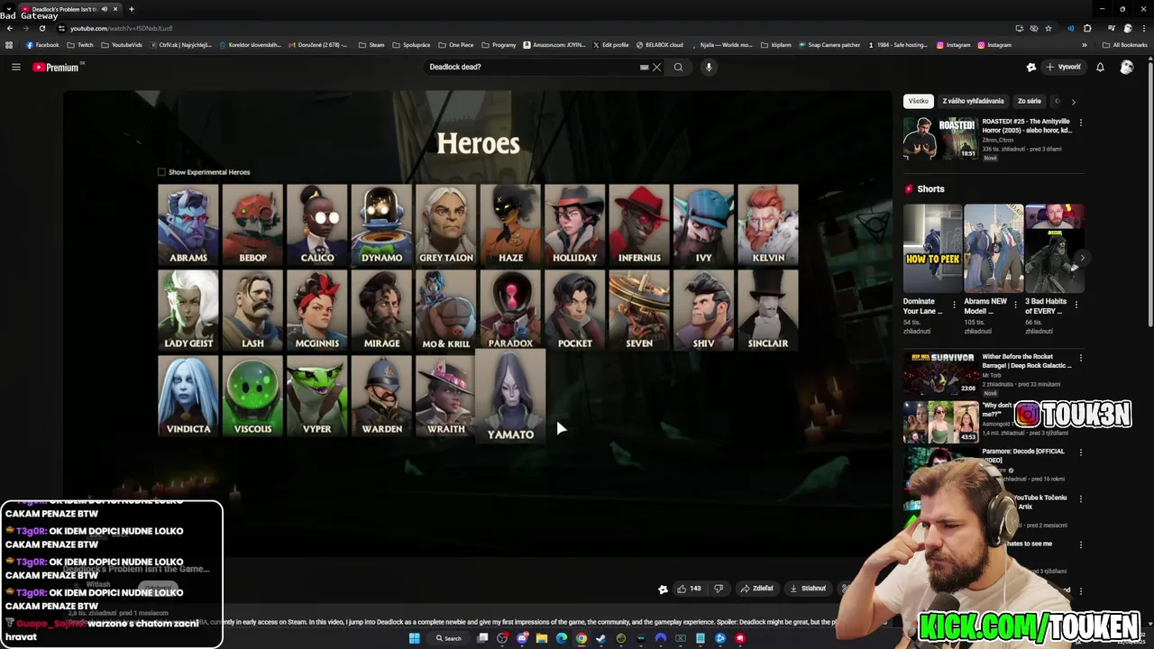Click the Stiahnuť download button

click(x=808, y=589)
